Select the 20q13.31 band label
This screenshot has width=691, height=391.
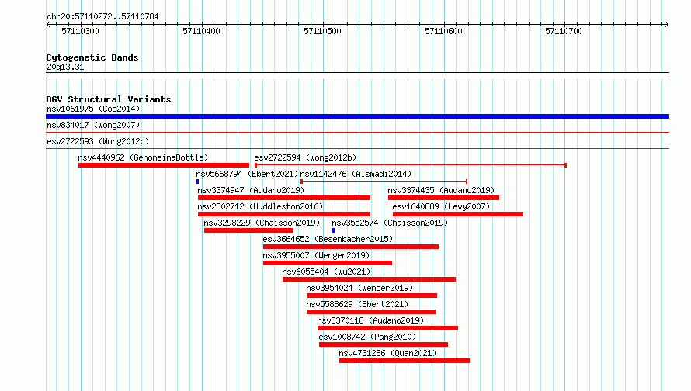pyautogui.click(x=65, y=67)
